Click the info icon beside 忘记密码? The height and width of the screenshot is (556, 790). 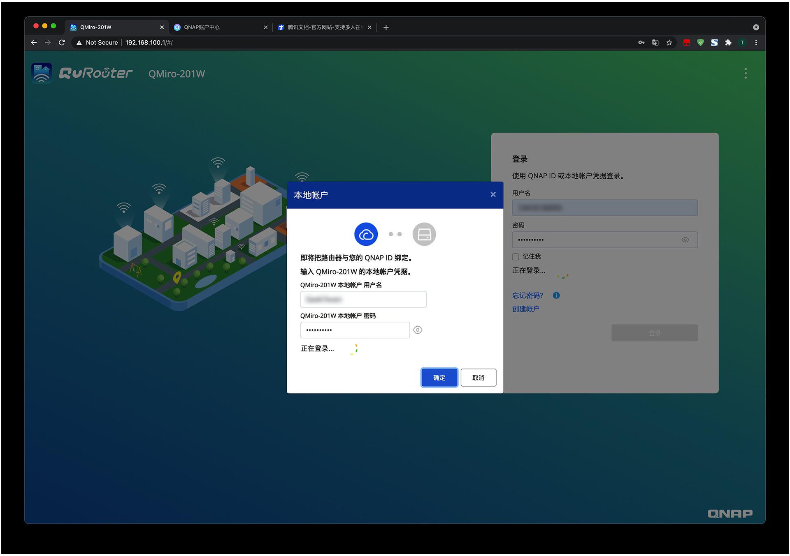[x=556, y=295]
